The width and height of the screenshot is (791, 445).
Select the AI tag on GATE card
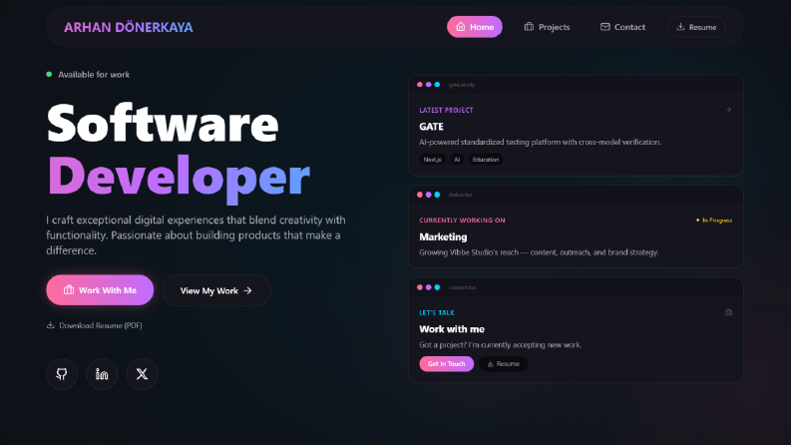coord(457,160)
